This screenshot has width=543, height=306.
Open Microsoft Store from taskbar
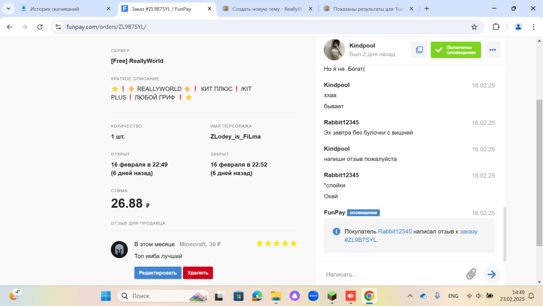pyautogui.click(x=238, y=296)
